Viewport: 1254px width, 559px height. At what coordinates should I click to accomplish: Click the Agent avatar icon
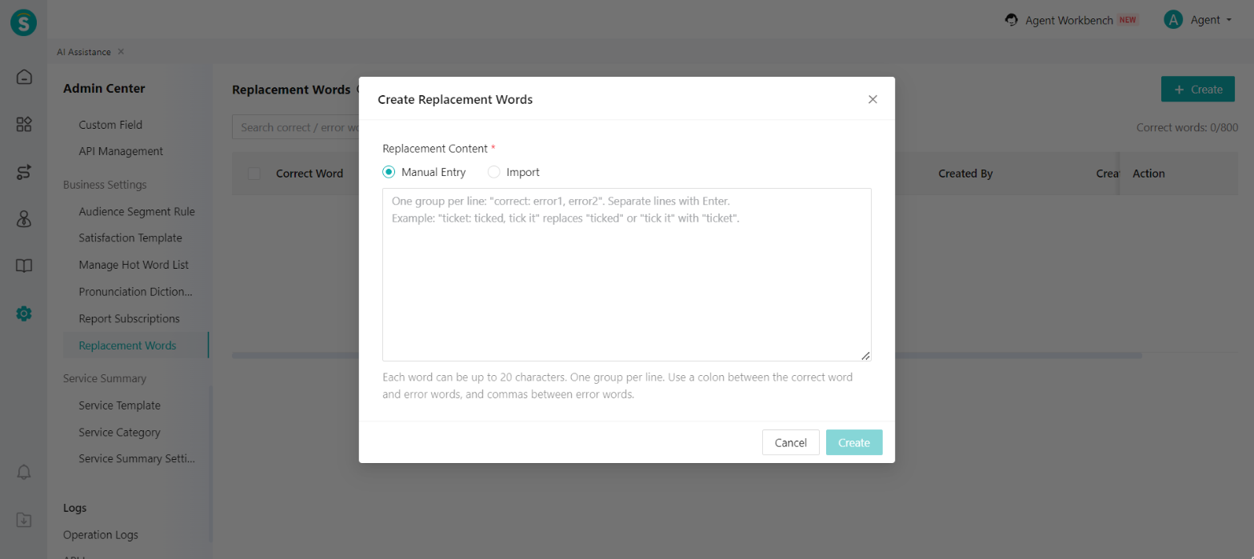[1173, 20]
